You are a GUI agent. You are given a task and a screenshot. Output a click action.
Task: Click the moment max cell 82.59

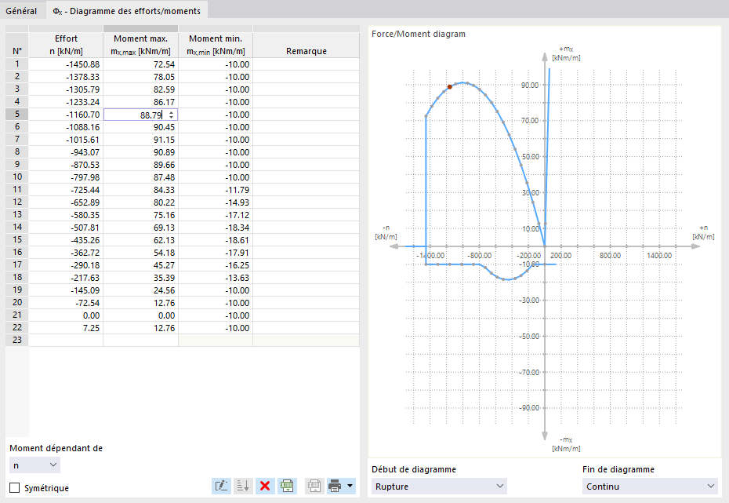pos(140,89)
